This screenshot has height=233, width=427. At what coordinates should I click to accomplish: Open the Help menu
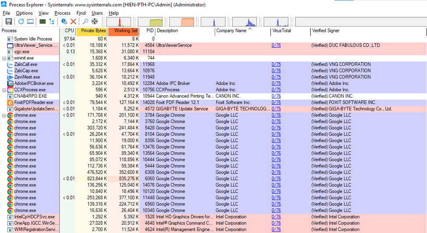tap(114, 13)
